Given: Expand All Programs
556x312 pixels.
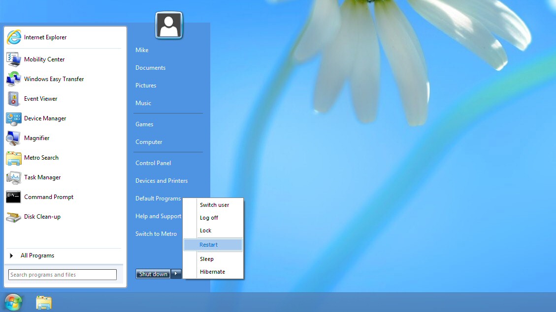Looking at the screenshot, I should click(x=37, y=255).
